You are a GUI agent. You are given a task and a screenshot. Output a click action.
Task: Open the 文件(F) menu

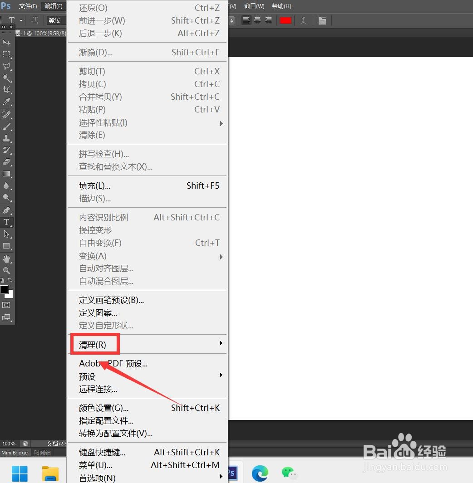[28, 6]
